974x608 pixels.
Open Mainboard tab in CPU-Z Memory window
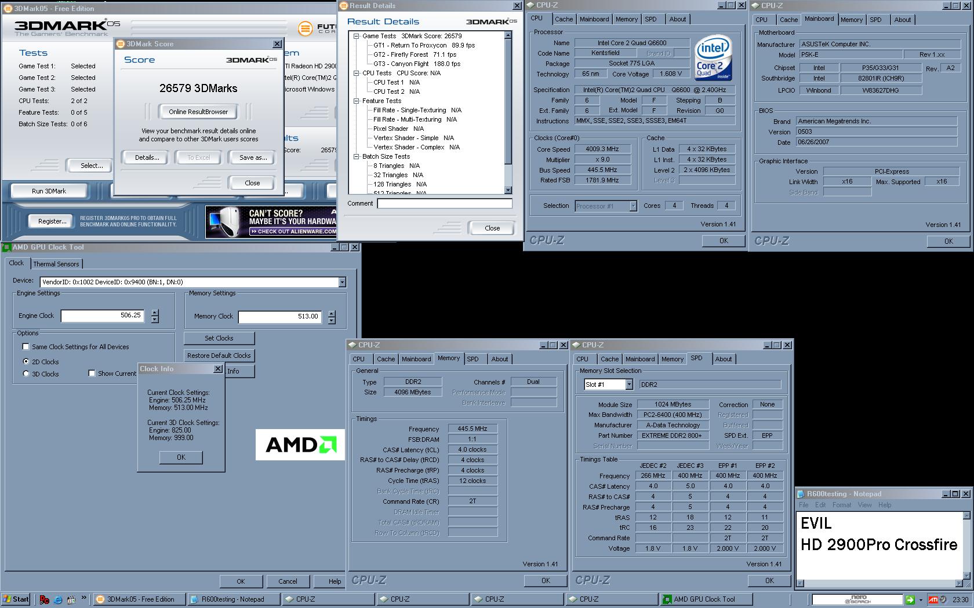point(416,359)
